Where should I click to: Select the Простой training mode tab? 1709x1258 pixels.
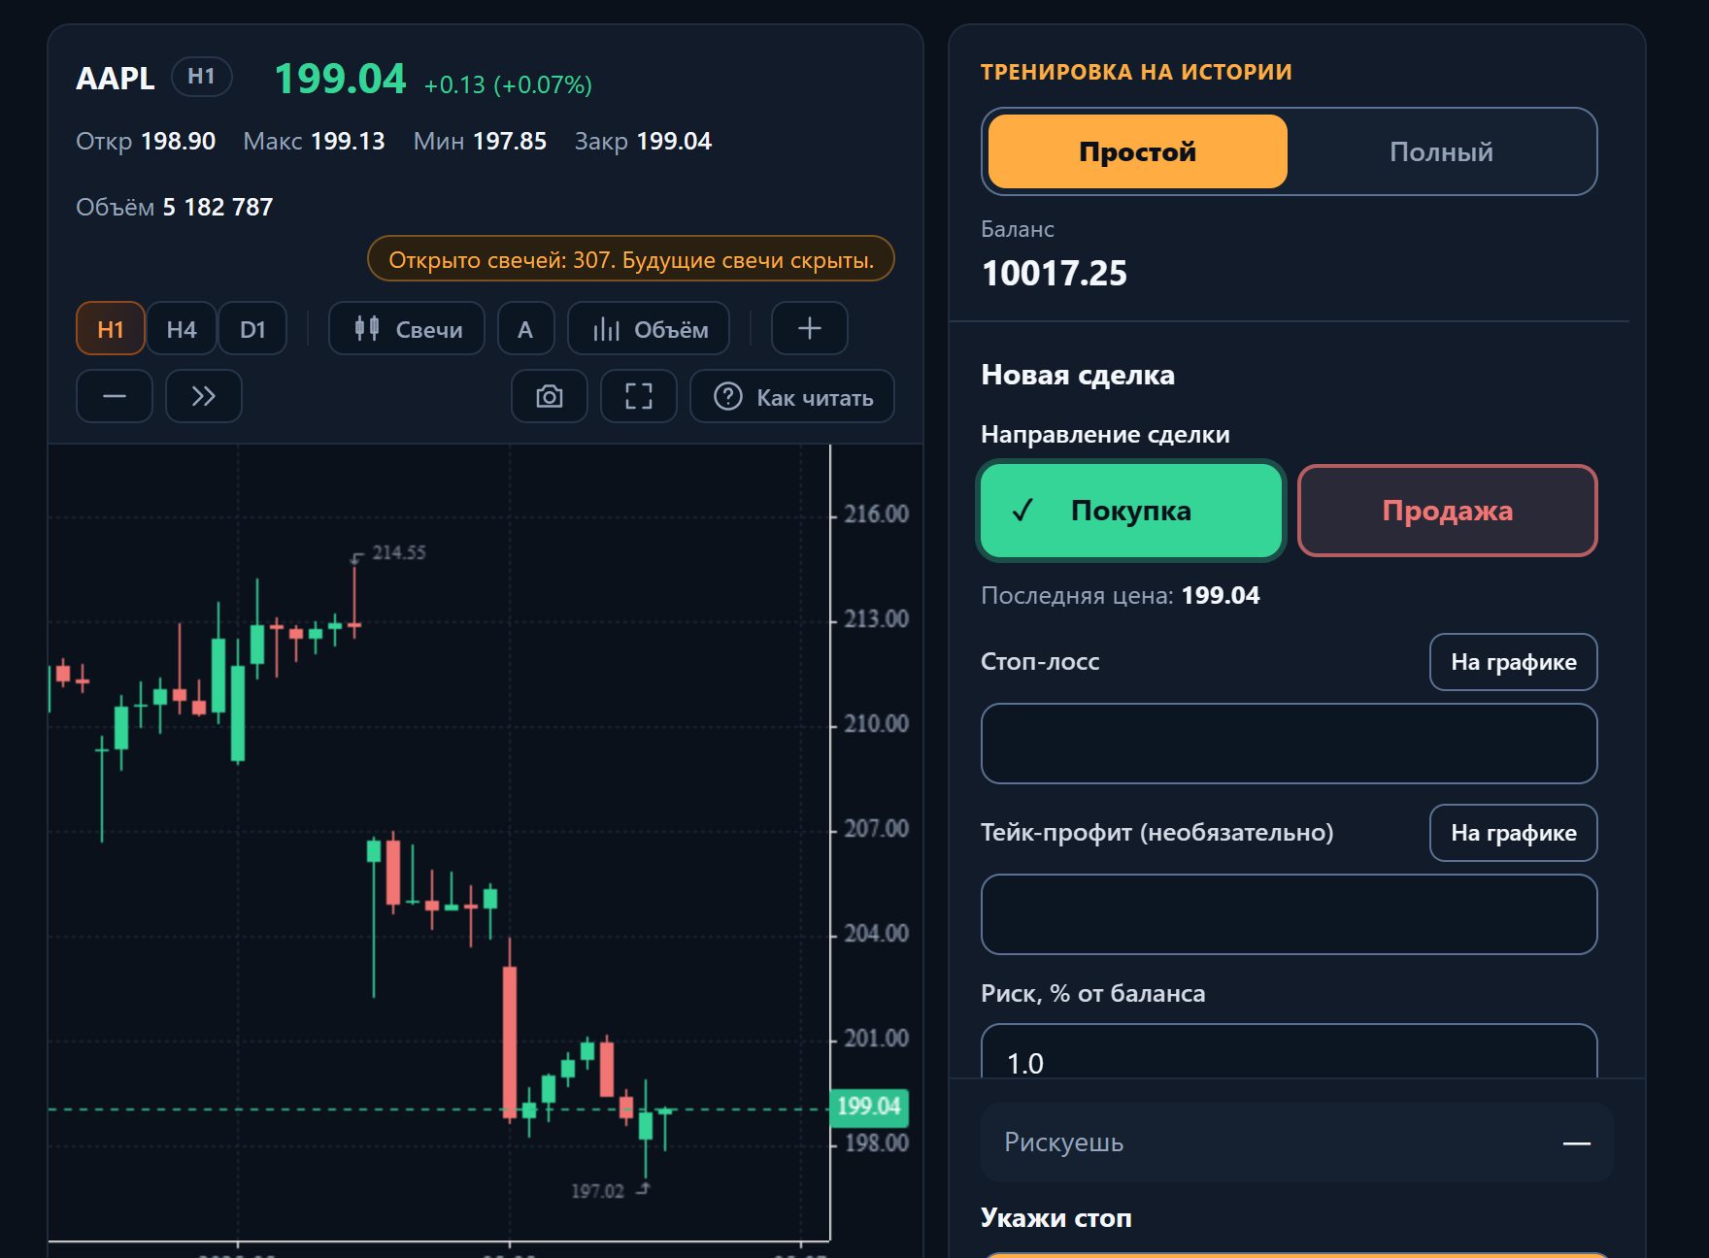(x=1138, y=151)
